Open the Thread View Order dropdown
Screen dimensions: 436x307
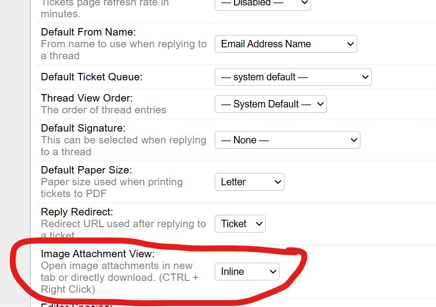point(271,104)
